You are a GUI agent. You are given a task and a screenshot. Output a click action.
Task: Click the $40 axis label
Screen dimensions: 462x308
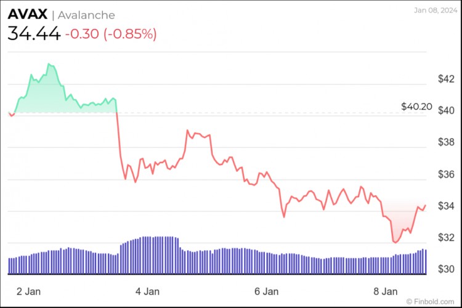pos(446,110)
